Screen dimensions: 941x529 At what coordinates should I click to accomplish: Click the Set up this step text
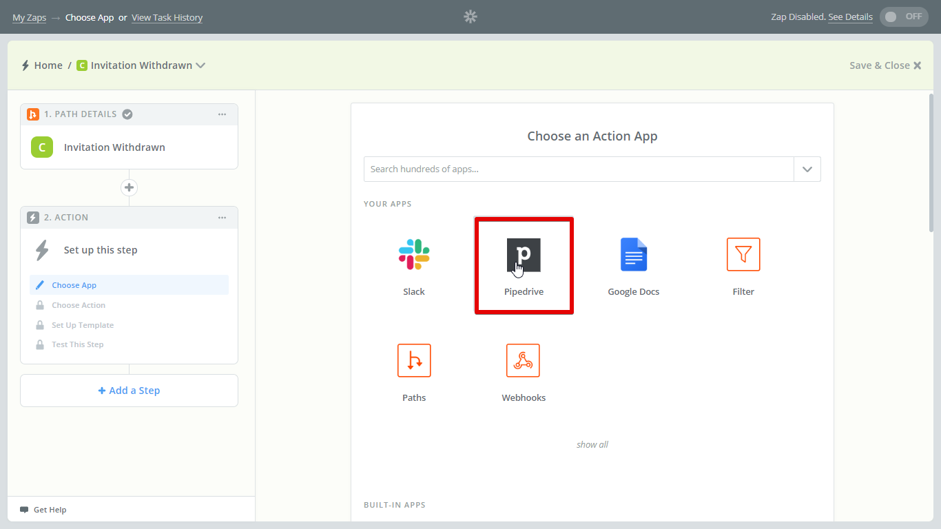pyautogui.click(x=101, y=250)
